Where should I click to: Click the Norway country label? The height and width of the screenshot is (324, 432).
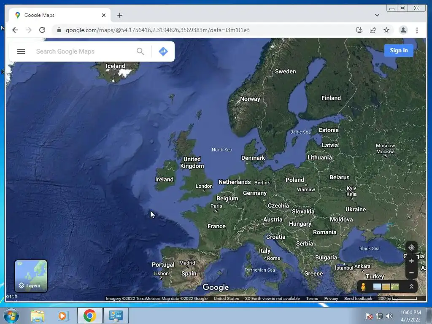(250, 99)
